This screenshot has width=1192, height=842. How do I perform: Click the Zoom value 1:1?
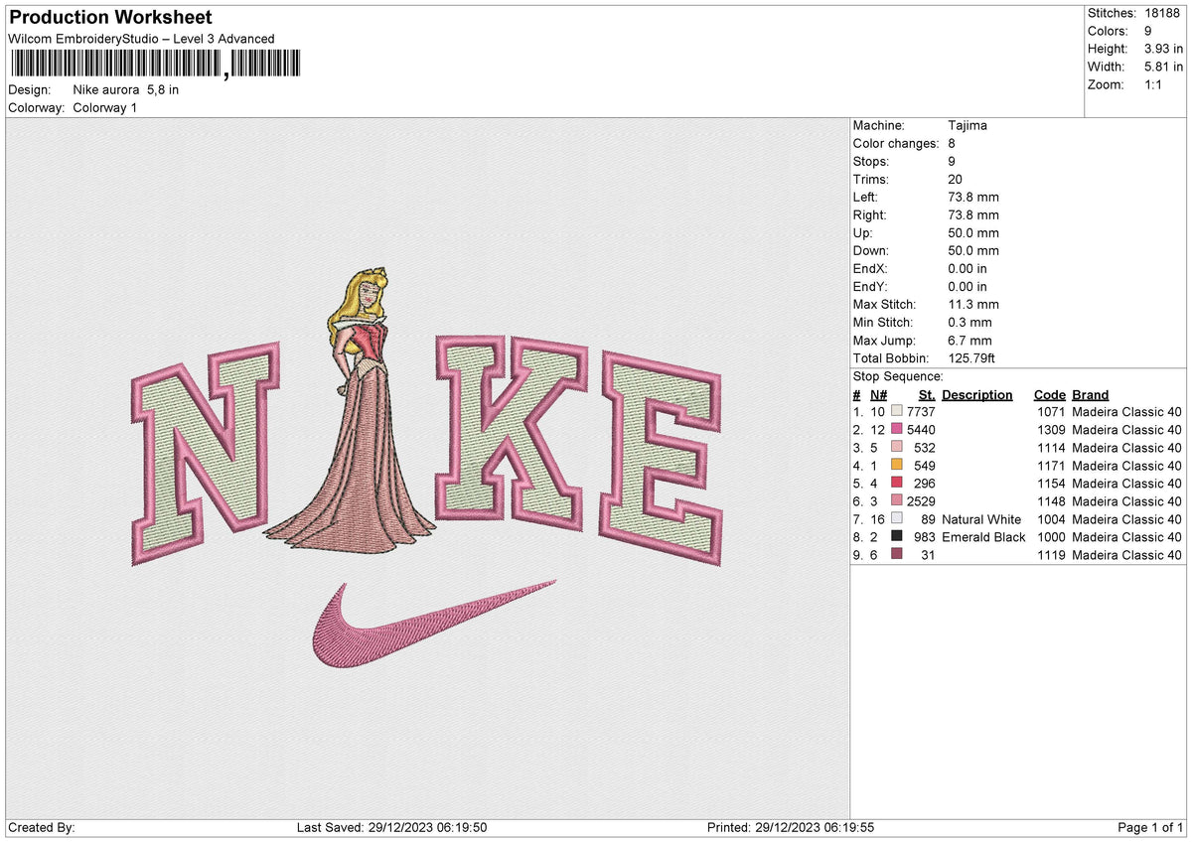point(1155,84)
